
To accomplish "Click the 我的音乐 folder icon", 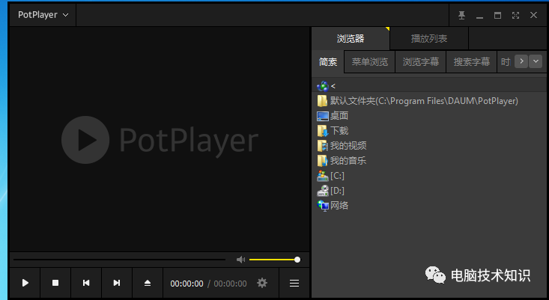I will point(323,161).
